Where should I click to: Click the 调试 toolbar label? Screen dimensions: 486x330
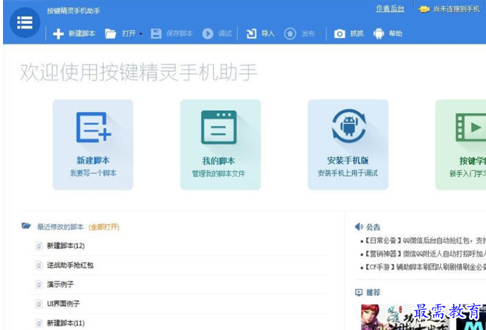pyautogui.click(x=225, y=33)
